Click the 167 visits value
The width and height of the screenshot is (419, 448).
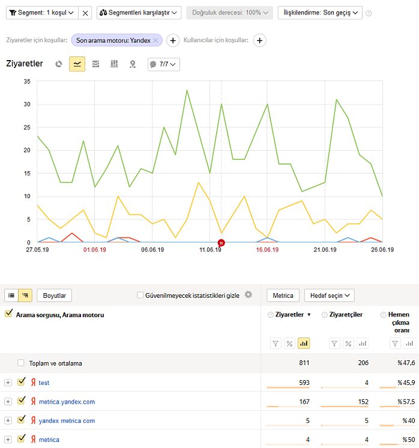[x=304, y=402]
